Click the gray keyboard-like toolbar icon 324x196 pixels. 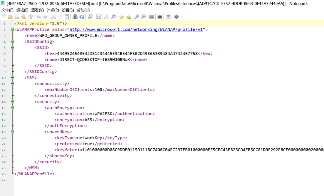pyautogui.click(x=151, y=17)
